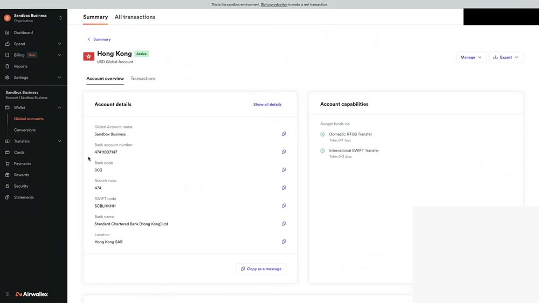This screenshot has width=539, height=303.
Task: Click Show all details link
Action: [x=267, y=104]
